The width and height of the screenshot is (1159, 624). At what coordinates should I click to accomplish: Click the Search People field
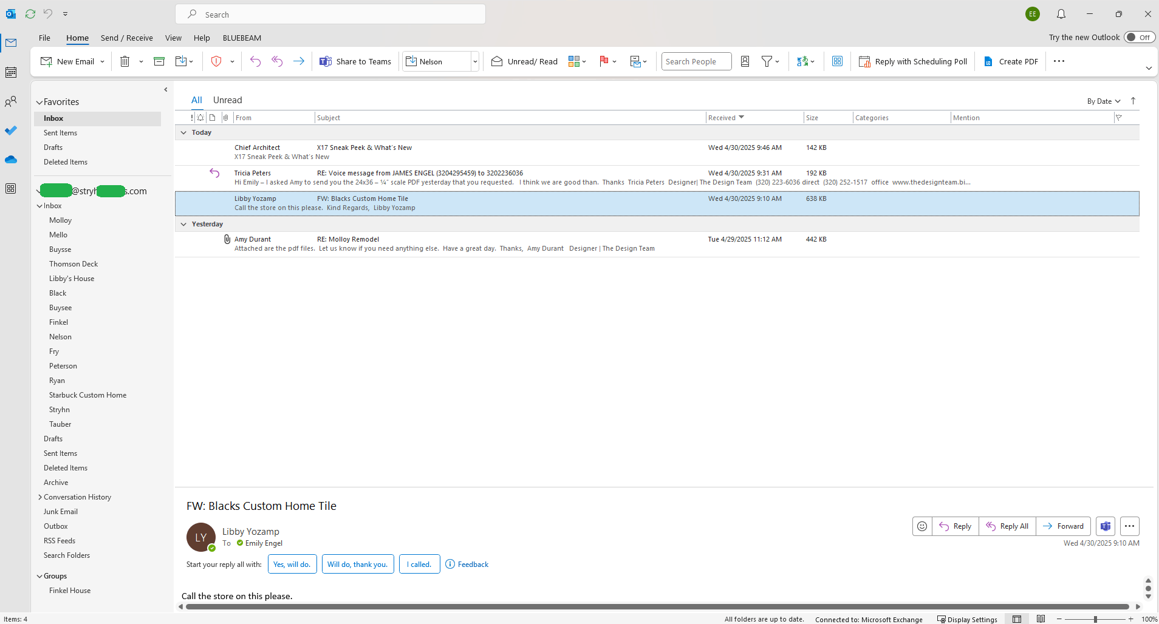click(x=696, y=61)
